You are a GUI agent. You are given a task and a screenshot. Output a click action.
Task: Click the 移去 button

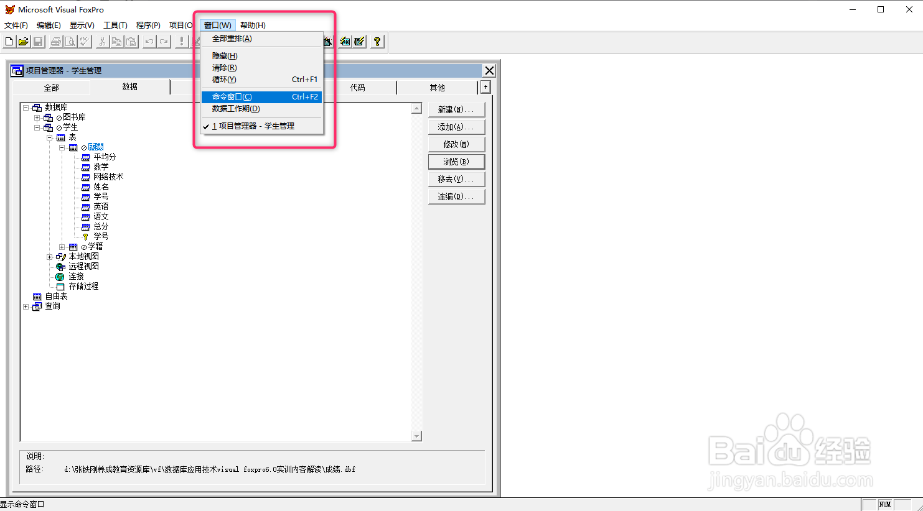coord(456,179)
